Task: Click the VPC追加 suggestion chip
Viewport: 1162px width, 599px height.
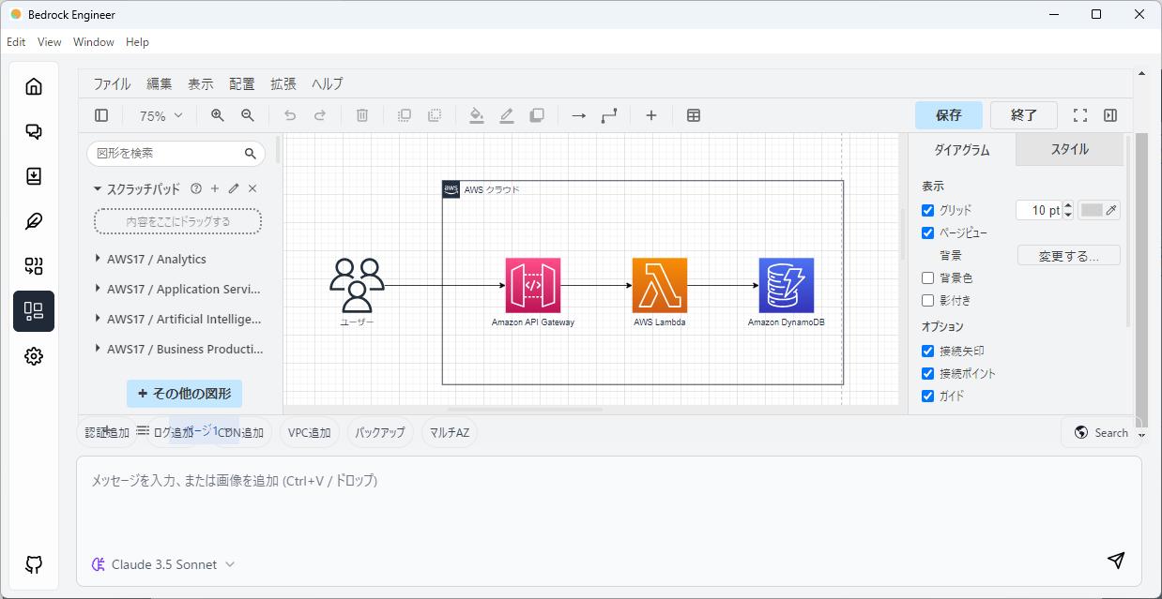Action: tap(310, 432)
